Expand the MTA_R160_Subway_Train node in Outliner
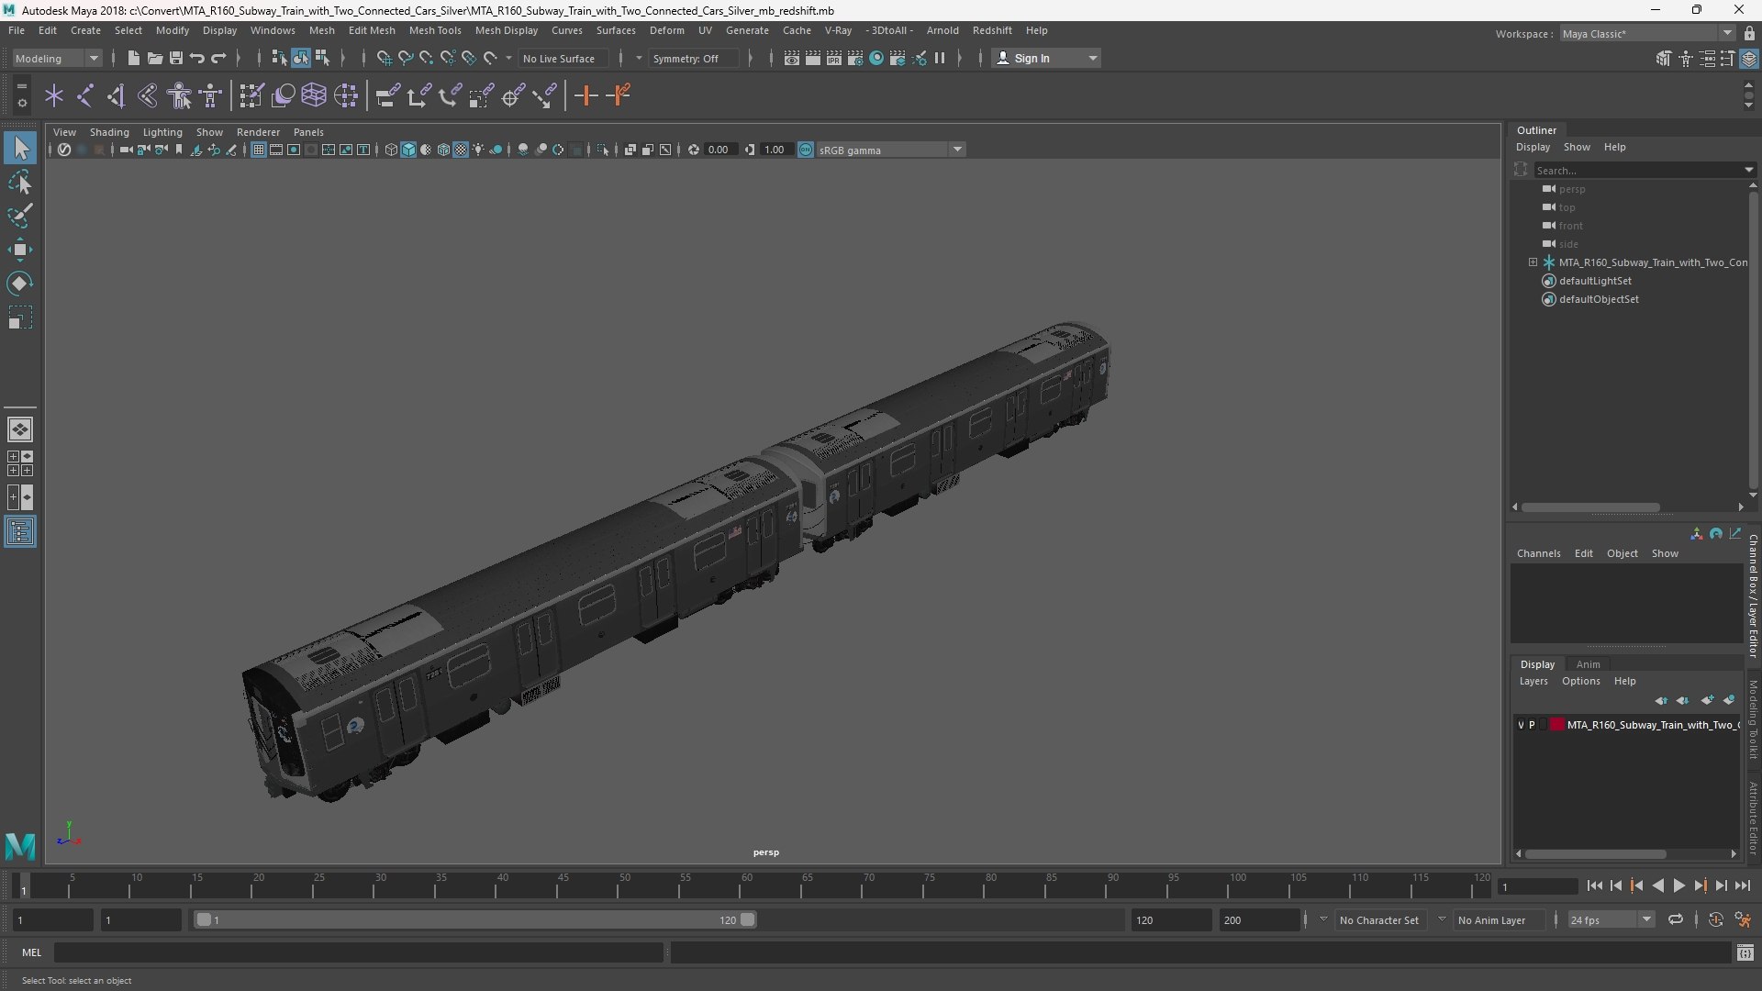This screenshot has height=991, width=1762. coord(1533,262)
